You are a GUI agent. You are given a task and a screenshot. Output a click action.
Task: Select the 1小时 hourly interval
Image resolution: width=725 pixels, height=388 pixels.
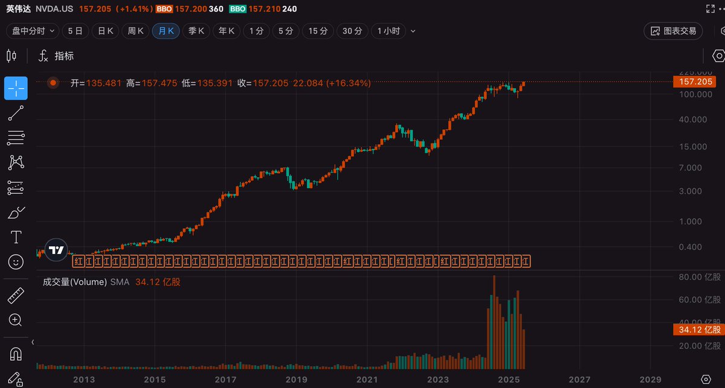click(388, 31)
